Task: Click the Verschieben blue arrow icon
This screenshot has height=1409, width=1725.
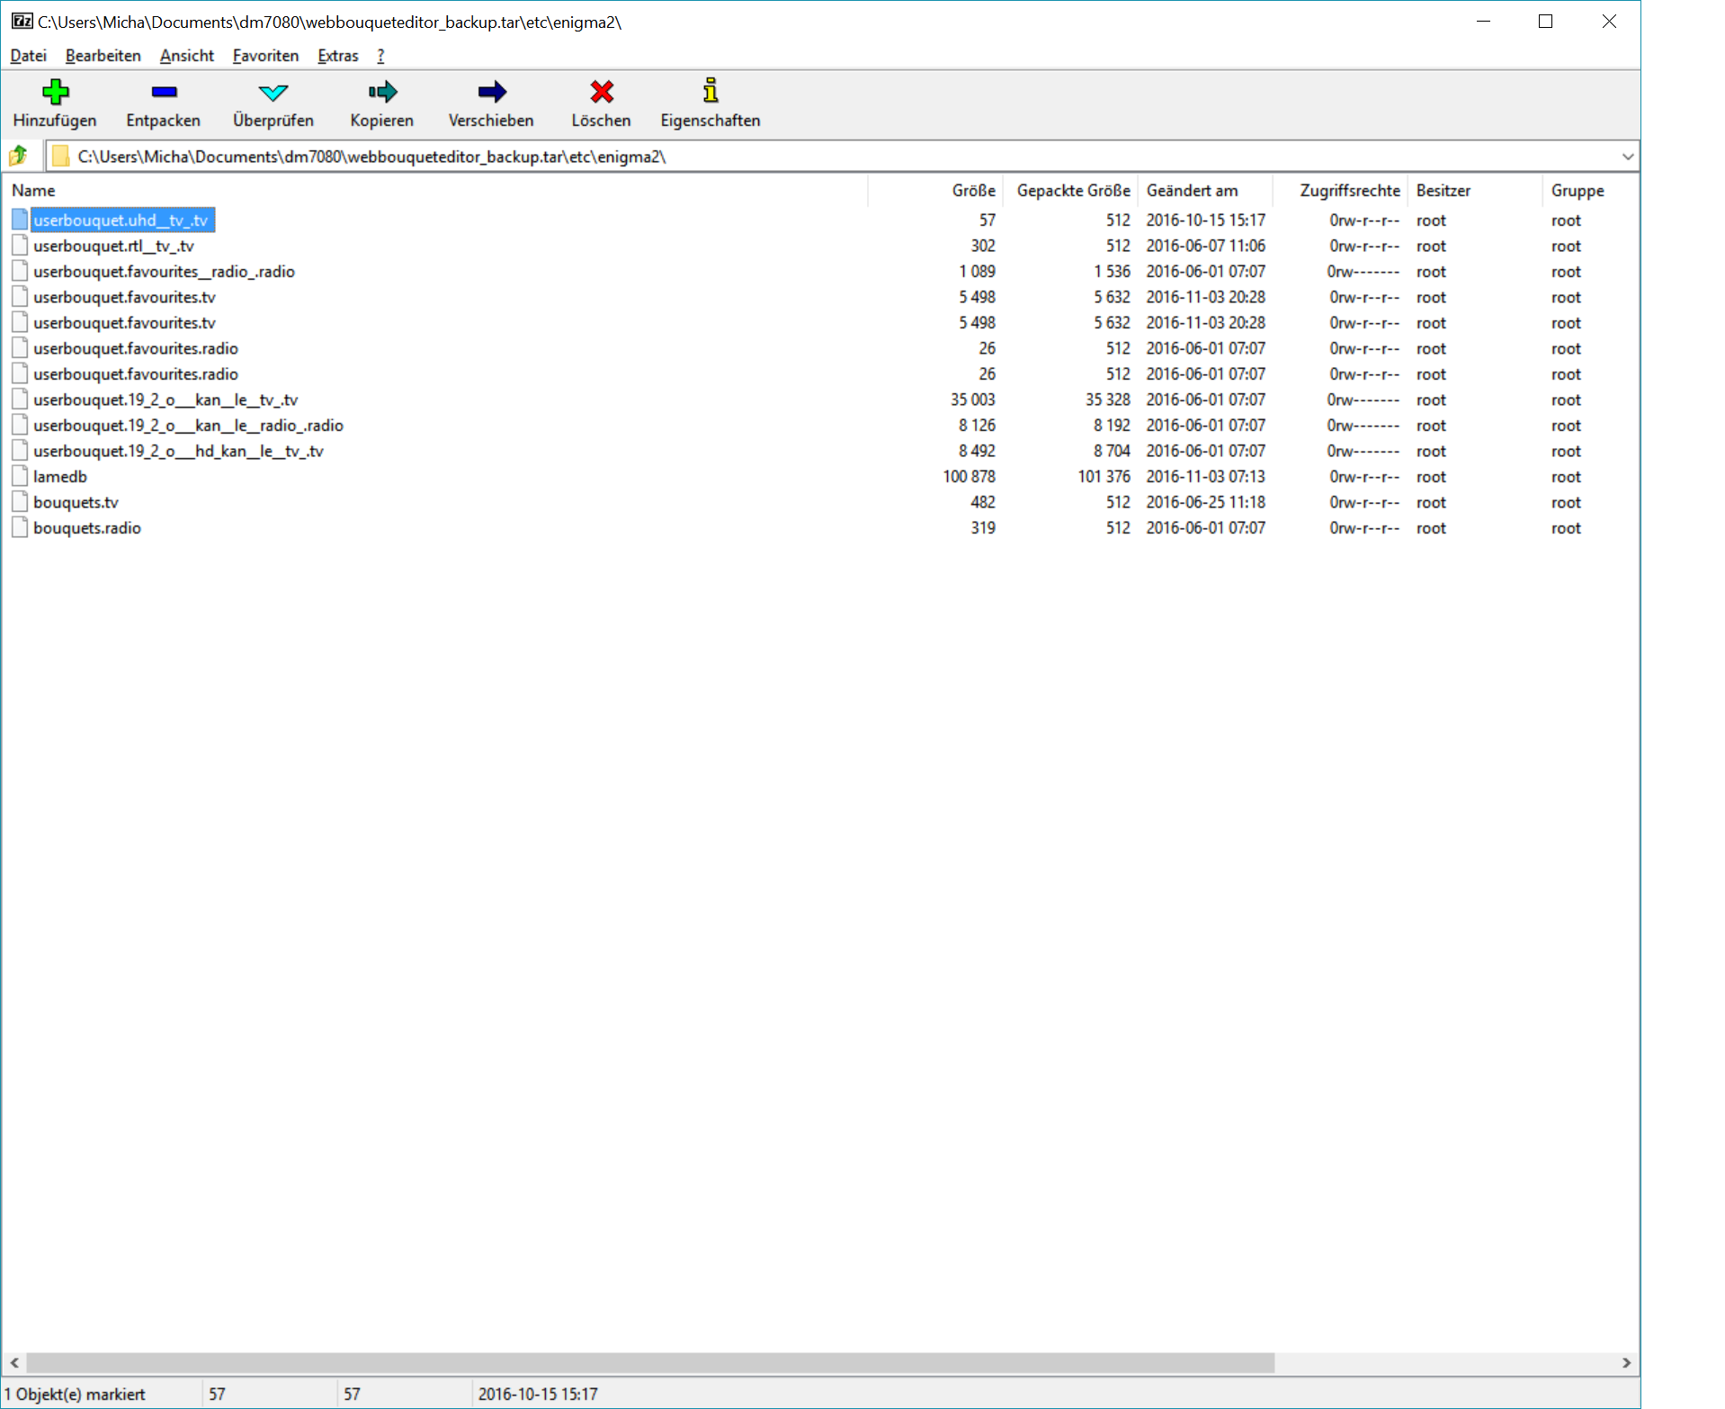Action: coord(491,92)
